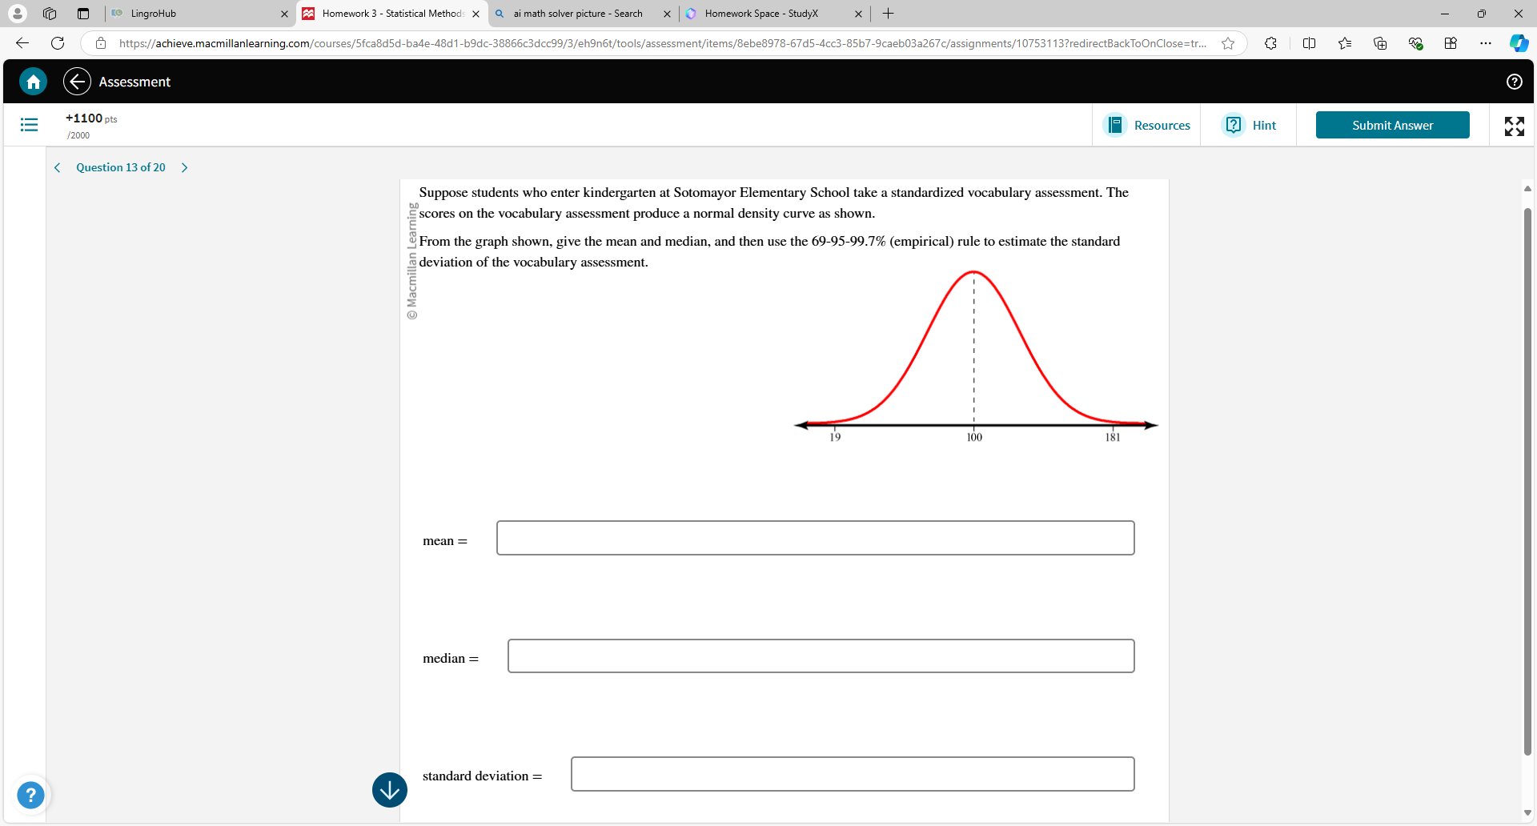Close the ai math solver Search tab
Screen dimensions: 1537x826
pos(667,14)
